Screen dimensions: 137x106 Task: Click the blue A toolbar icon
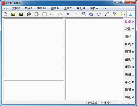pos(76,14)
